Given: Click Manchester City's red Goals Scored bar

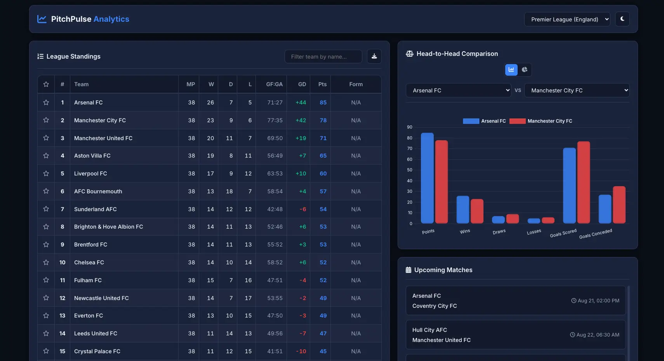Looking at the screenshot, I should pos(584,182).
